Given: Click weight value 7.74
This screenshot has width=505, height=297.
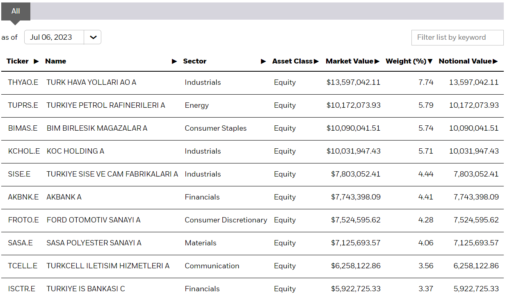Looking at the screenshot, I should tap(426, 82).
